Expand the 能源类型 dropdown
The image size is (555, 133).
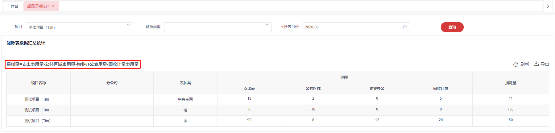coord(267,25)
